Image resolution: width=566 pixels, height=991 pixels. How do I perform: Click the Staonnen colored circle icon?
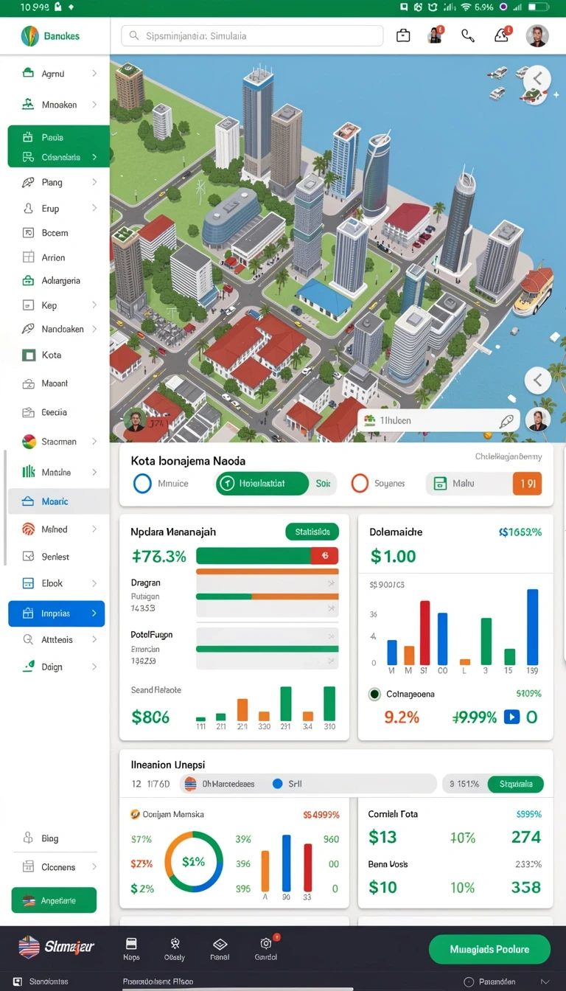tap(29, 442)
